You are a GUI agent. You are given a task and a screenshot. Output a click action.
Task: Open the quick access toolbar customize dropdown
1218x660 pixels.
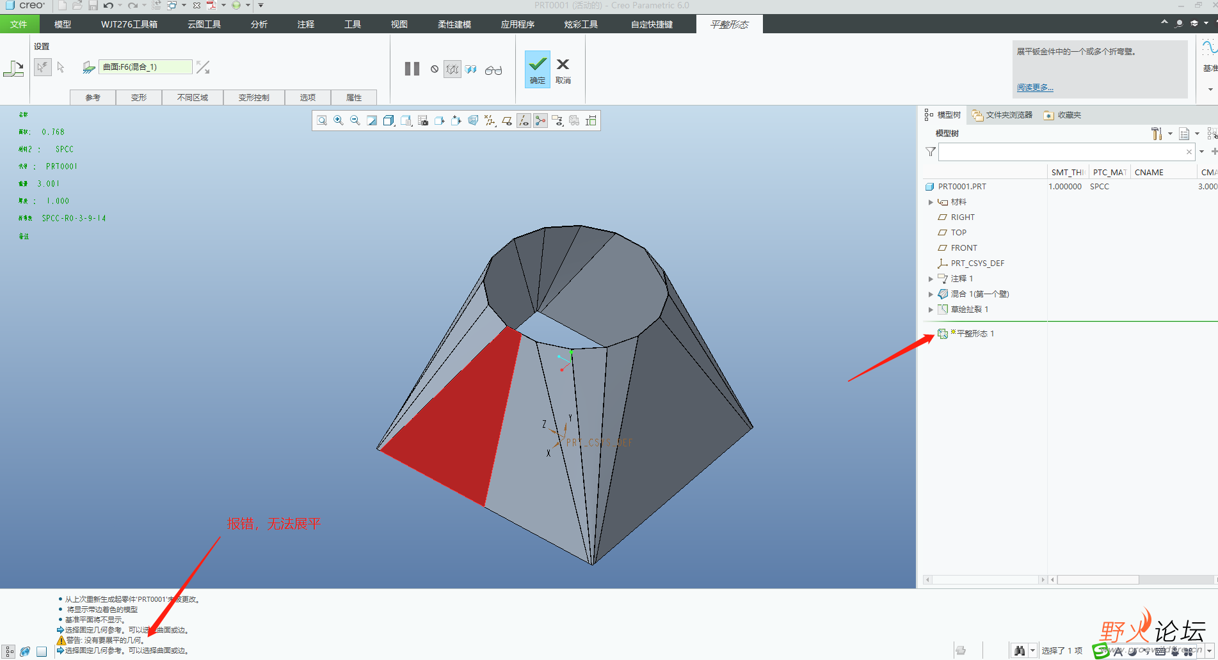[x=260, y=6]
